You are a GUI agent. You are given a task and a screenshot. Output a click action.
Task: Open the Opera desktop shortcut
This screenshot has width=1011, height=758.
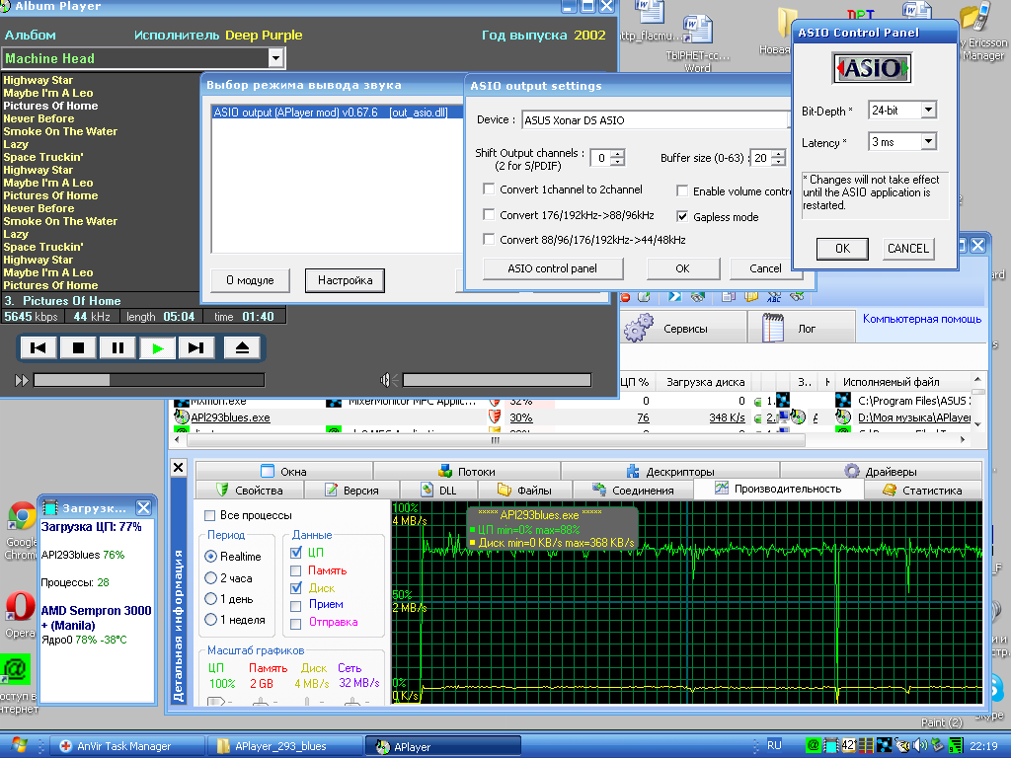click(x=20, y=607)
